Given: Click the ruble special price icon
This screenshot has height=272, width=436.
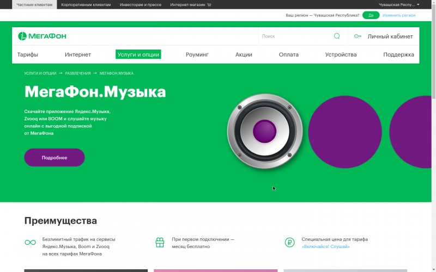Looking at the screenshot, I should 289,242.
